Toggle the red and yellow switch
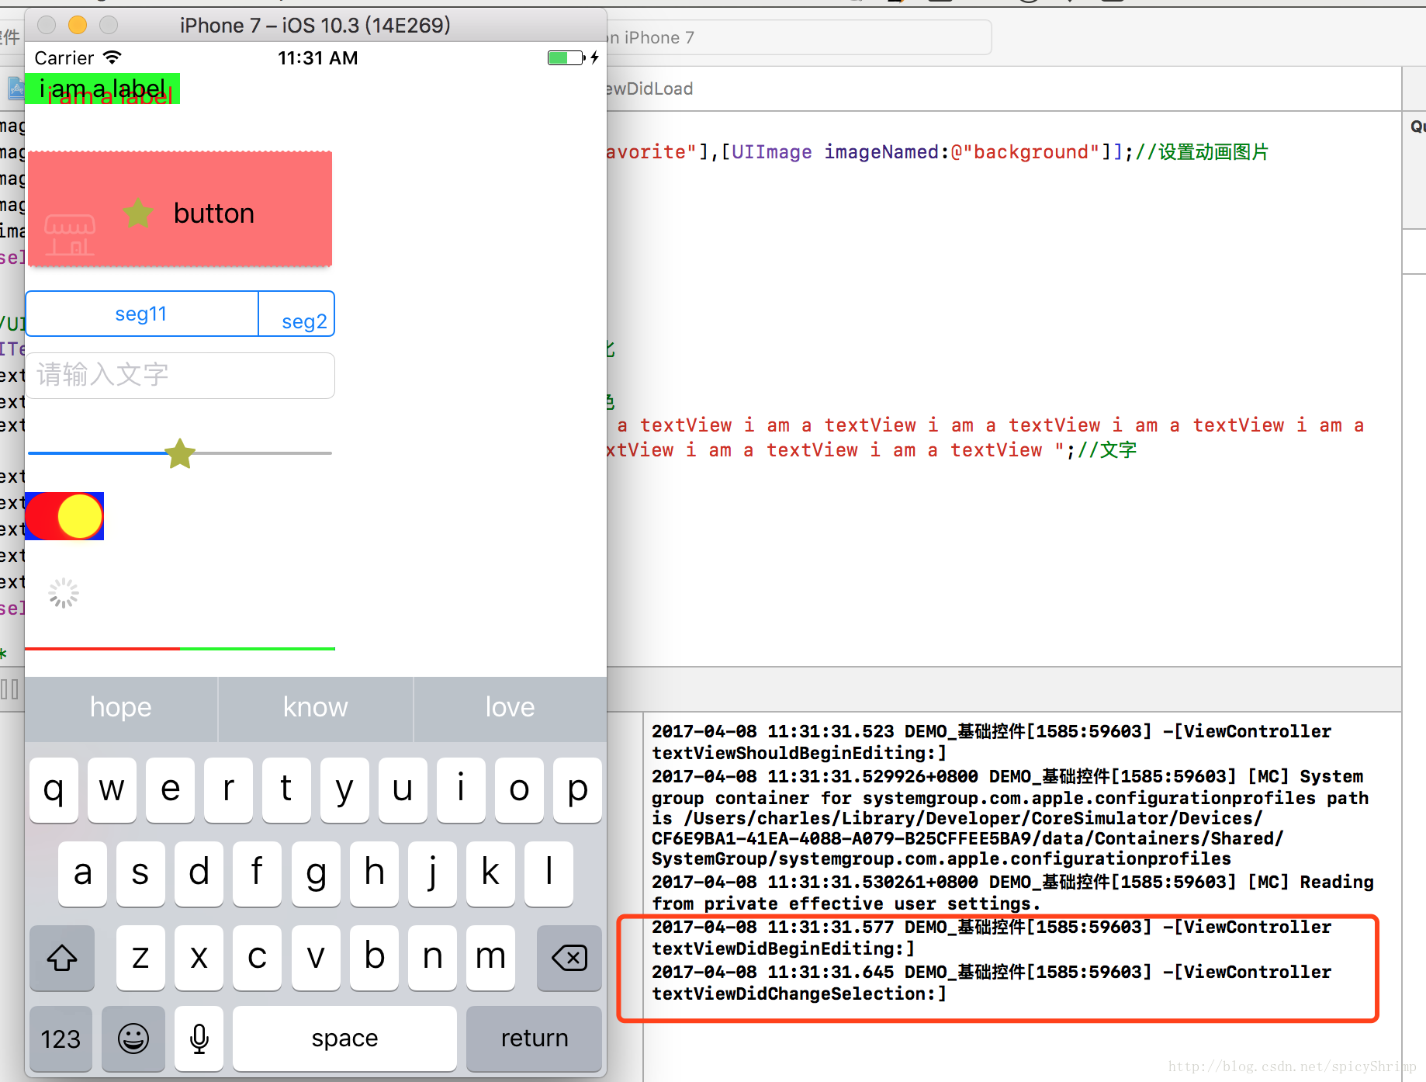 pyautogui.click(x=64, y=516)
